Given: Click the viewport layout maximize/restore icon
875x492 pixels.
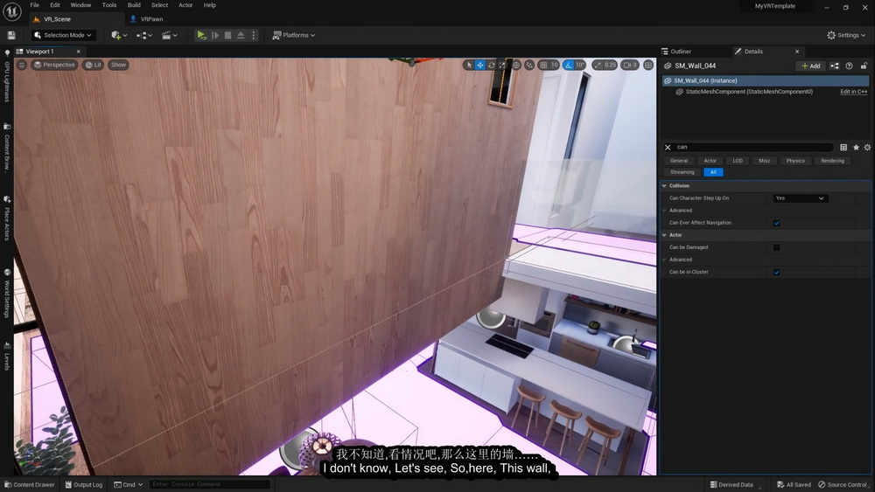Looking at the screenshot, I should (647, 66).
